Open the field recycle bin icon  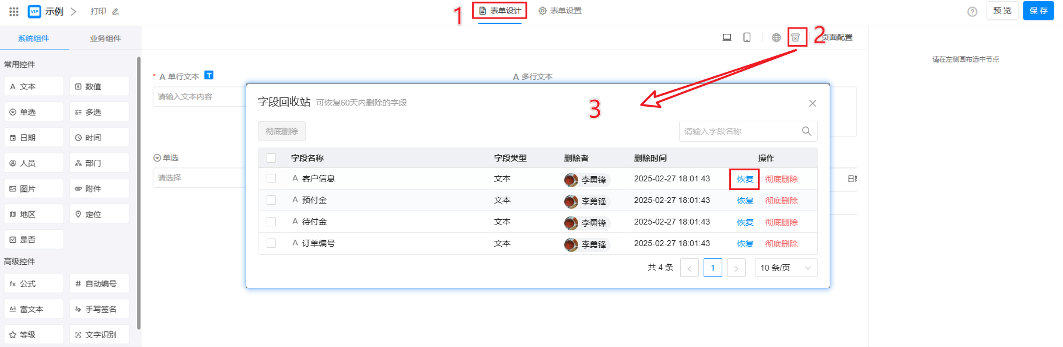click(x=795, y=37)
